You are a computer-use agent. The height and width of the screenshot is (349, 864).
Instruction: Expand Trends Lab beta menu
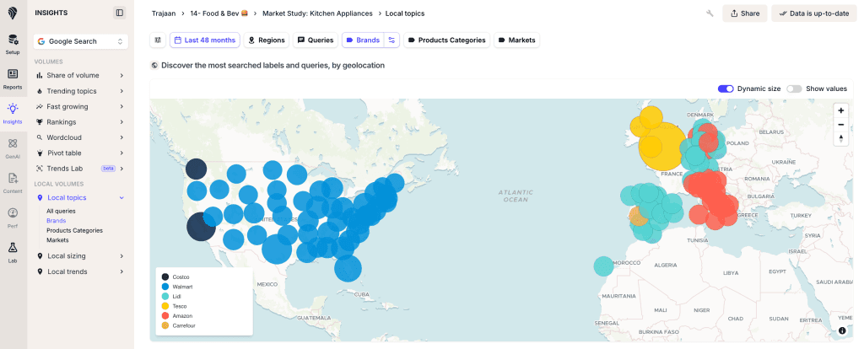(x=80, y=169)
